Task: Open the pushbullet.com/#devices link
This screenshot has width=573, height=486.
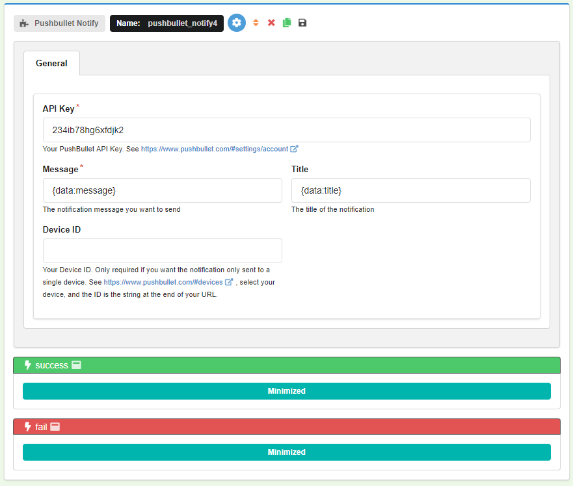Action: click(x=163, y=282)
